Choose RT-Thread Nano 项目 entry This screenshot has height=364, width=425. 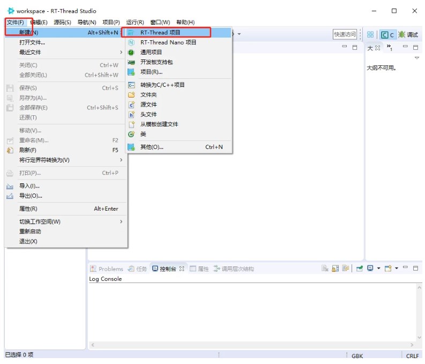click(178, 42)
